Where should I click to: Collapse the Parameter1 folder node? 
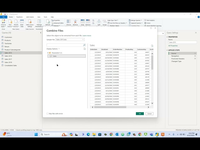pos(48,53)
